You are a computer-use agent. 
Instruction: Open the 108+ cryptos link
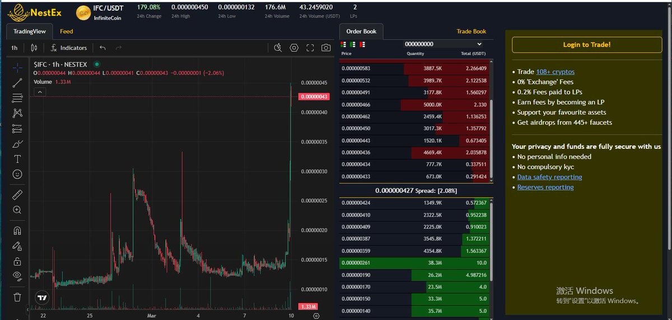[555, 72]
